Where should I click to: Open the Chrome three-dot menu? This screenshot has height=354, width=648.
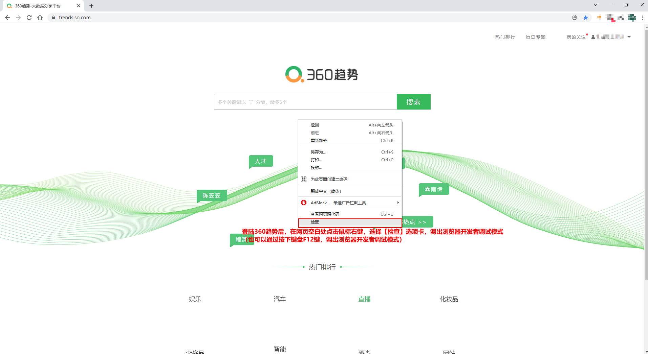click(x=643, y=17)
